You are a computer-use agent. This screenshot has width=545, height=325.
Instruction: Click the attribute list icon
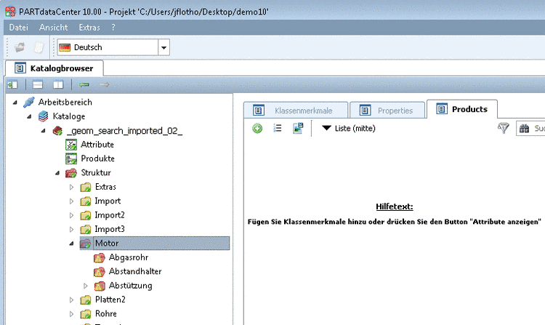[278, 128]
